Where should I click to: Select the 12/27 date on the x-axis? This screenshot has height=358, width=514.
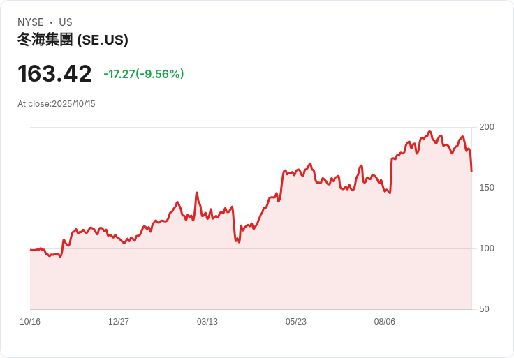(119, 322)
